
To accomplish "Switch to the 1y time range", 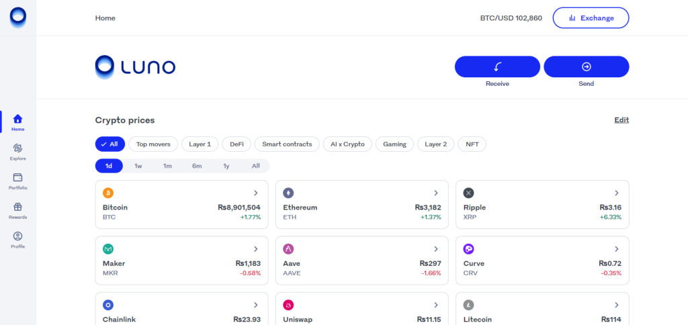I will point(226,166).
